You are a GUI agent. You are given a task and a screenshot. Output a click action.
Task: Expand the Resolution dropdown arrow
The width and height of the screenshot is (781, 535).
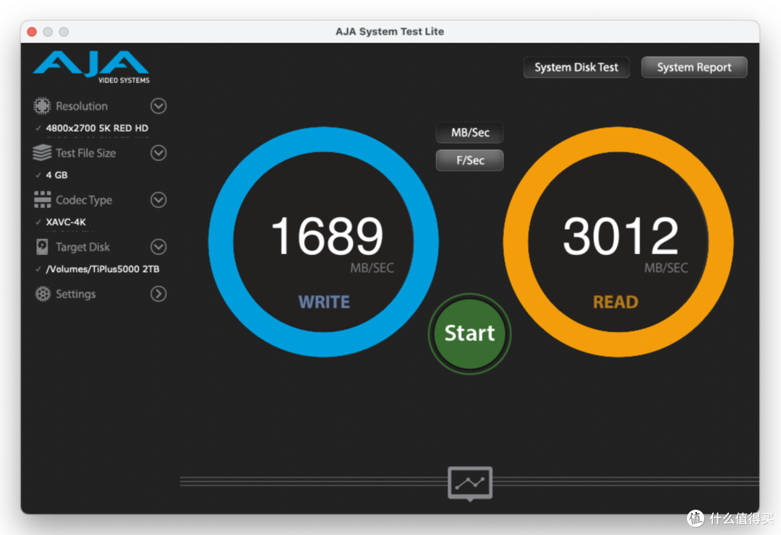(158, 106)
